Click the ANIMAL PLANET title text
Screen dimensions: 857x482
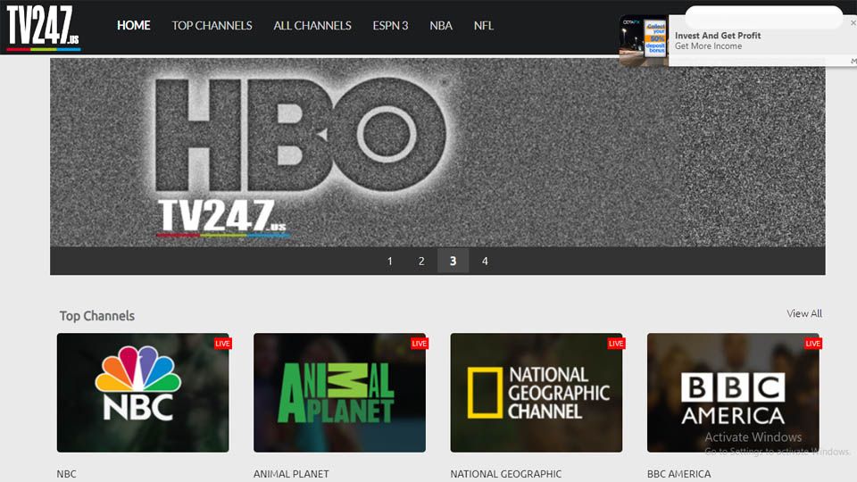(x=291, y=474)
